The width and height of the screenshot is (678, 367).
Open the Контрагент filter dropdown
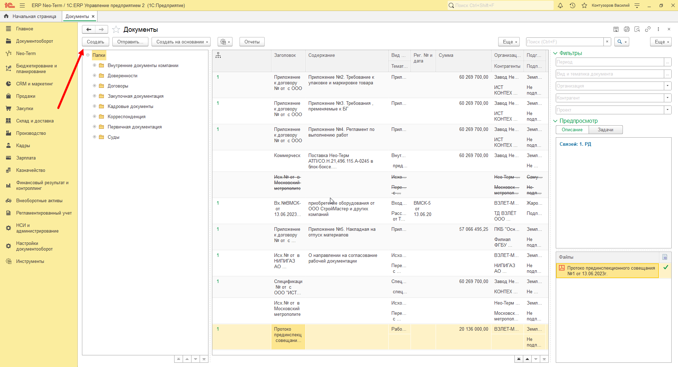coord(667,98)
